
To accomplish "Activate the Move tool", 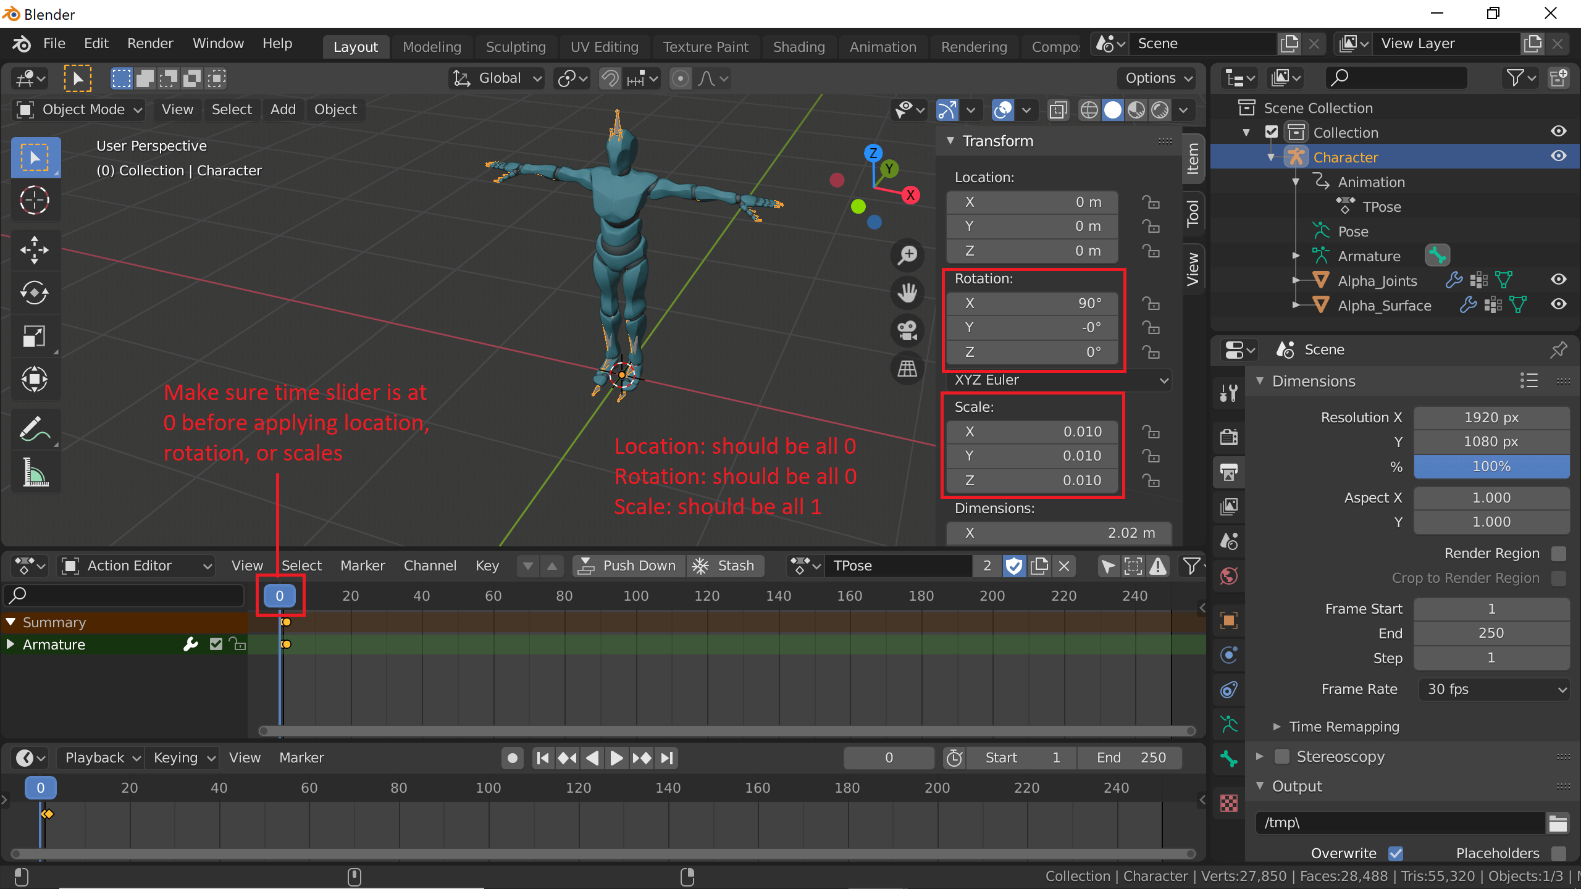I will point(35,249).
